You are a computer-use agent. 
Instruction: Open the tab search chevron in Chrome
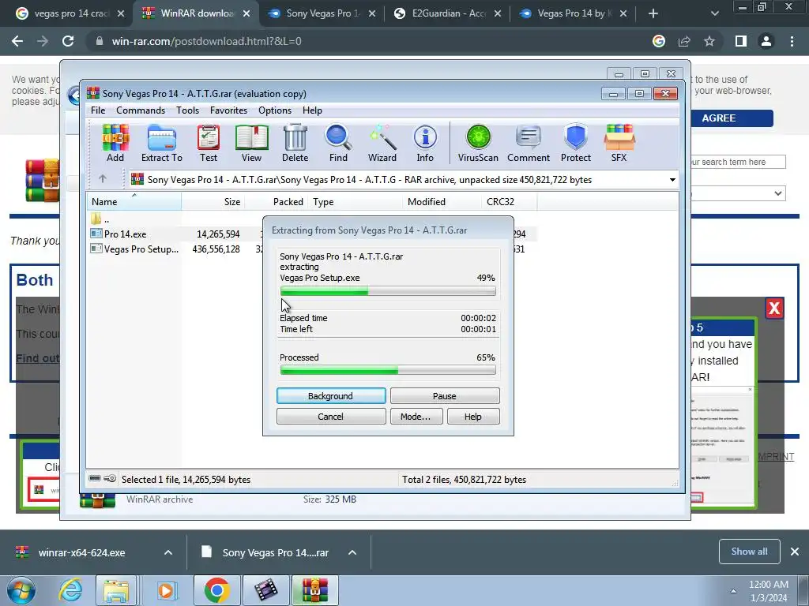714,13
